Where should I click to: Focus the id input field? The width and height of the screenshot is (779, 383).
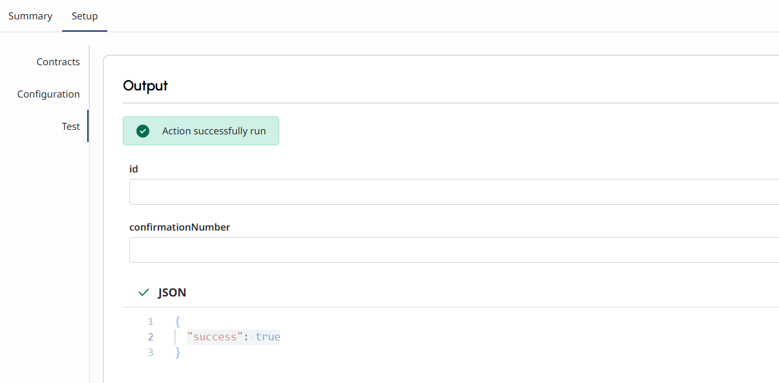(x=453, y=192)
